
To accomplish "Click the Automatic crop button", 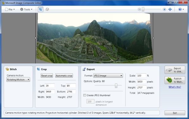I will coord(64,76).
